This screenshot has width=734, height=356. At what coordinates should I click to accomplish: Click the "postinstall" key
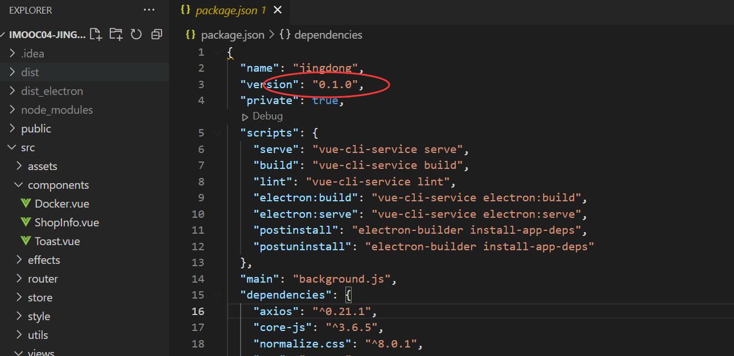coord(296,230)
